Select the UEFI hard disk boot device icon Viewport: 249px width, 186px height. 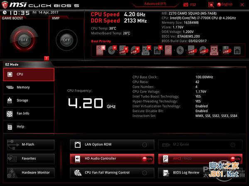click(101, 50)
